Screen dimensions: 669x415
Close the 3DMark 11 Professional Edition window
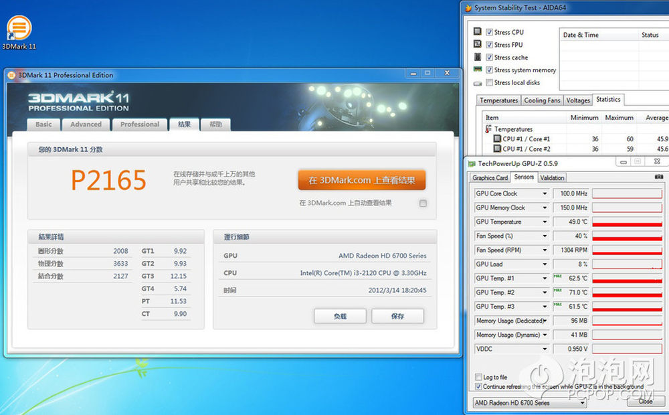click(x=447, y=74)
